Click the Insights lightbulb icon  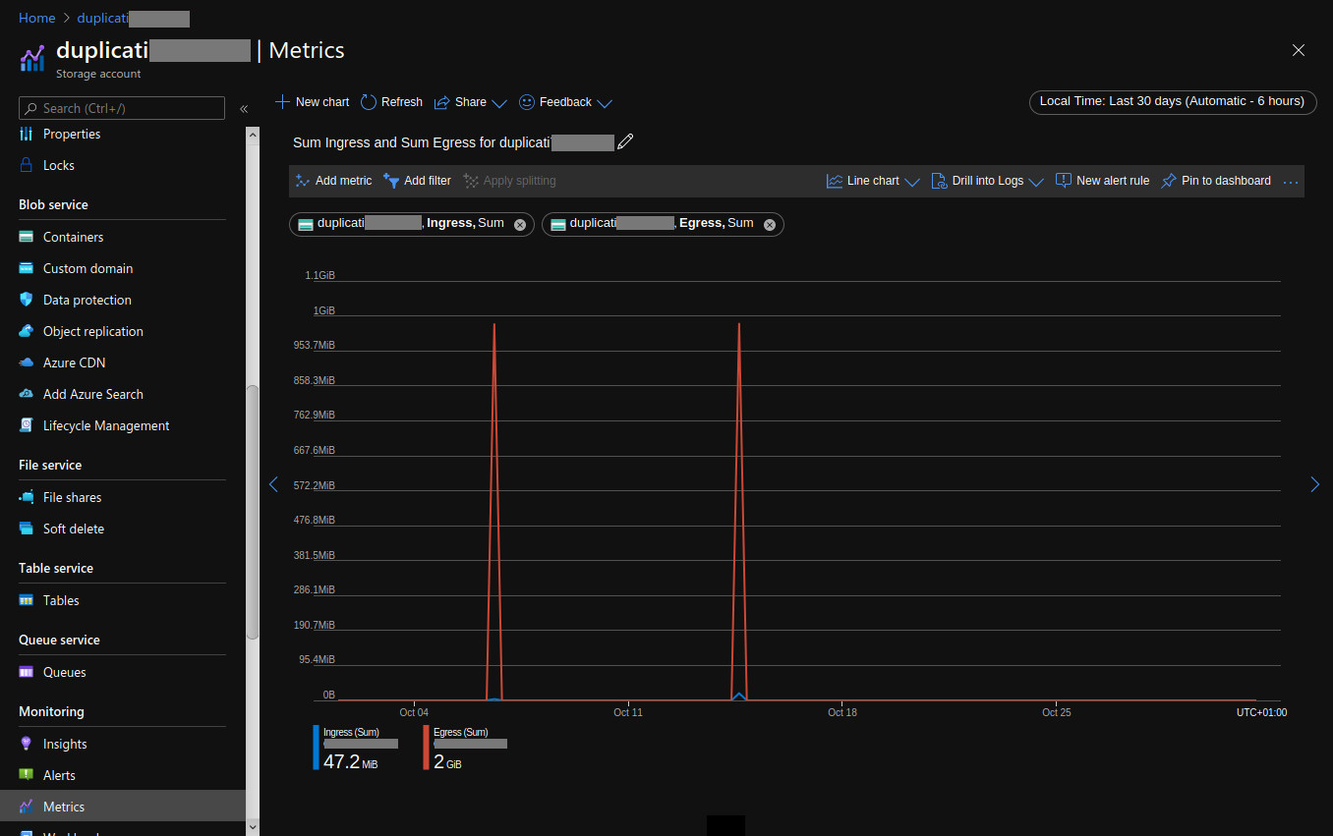27,744
